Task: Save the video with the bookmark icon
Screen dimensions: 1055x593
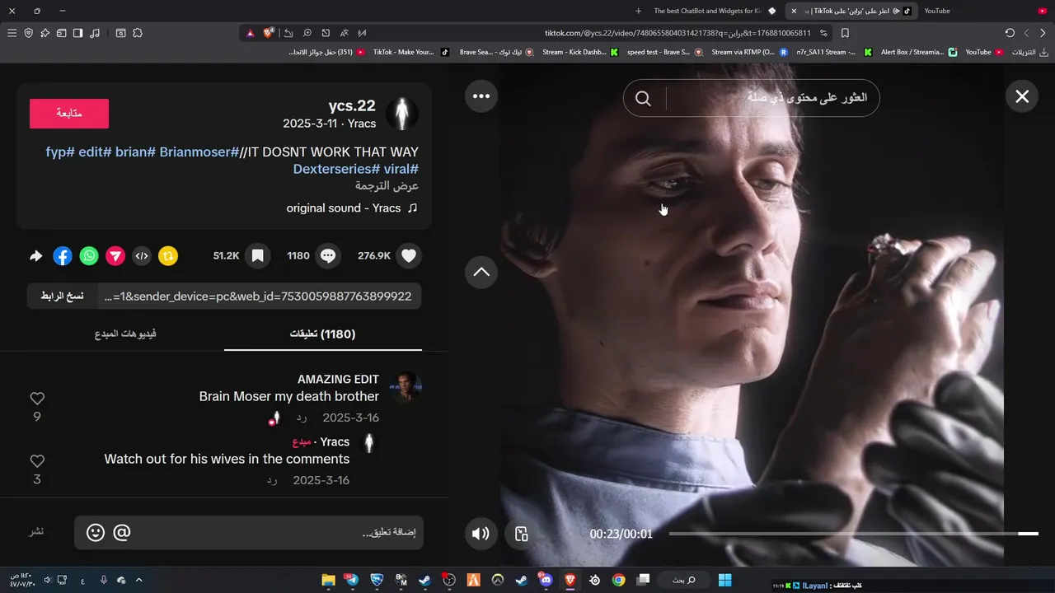Action: [257, 256]
